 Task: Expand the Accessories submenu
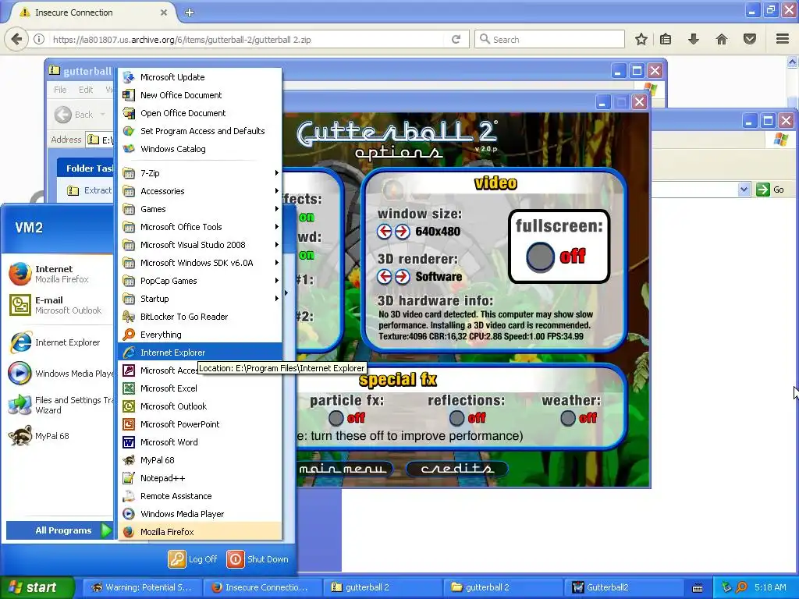(x=201, y=191)
